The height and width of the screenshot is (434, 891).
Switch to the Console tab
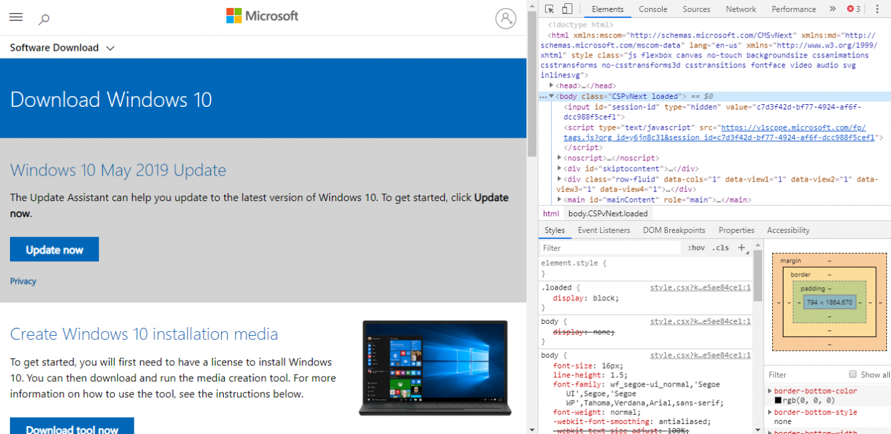653,9
